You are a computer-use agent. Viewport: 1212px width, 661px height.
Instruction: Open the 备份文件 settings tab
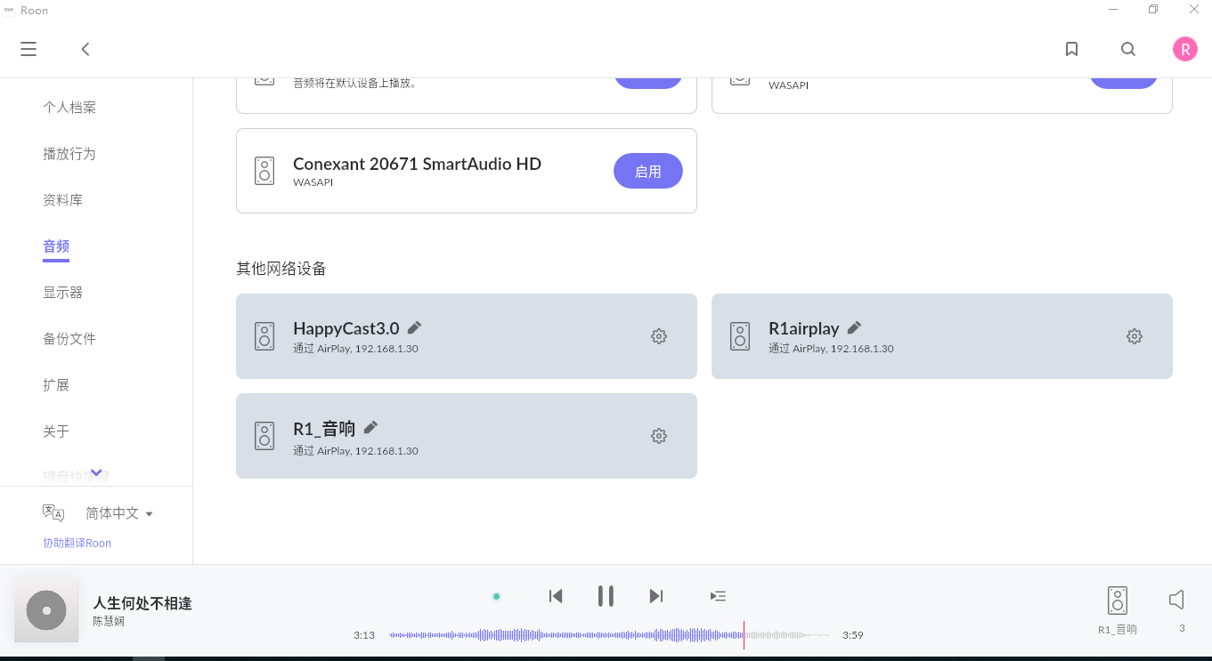pos(69,339)
